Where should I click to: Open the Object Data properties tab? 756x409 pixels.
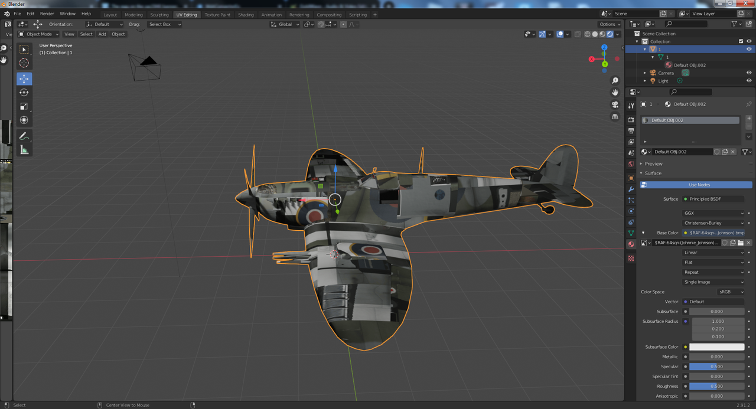pyautogui.click(x=631, y=233)
